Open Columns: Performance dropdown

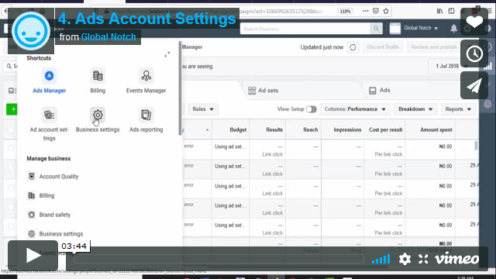point(355,109)
